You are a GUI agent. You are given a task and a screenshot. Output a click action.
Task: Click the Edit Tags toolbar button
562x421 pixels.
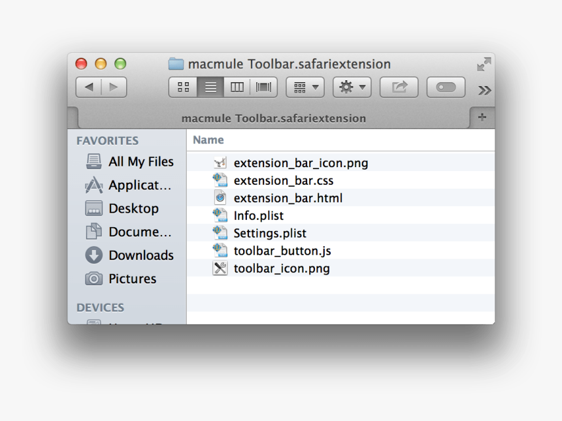tap(446, 87)
